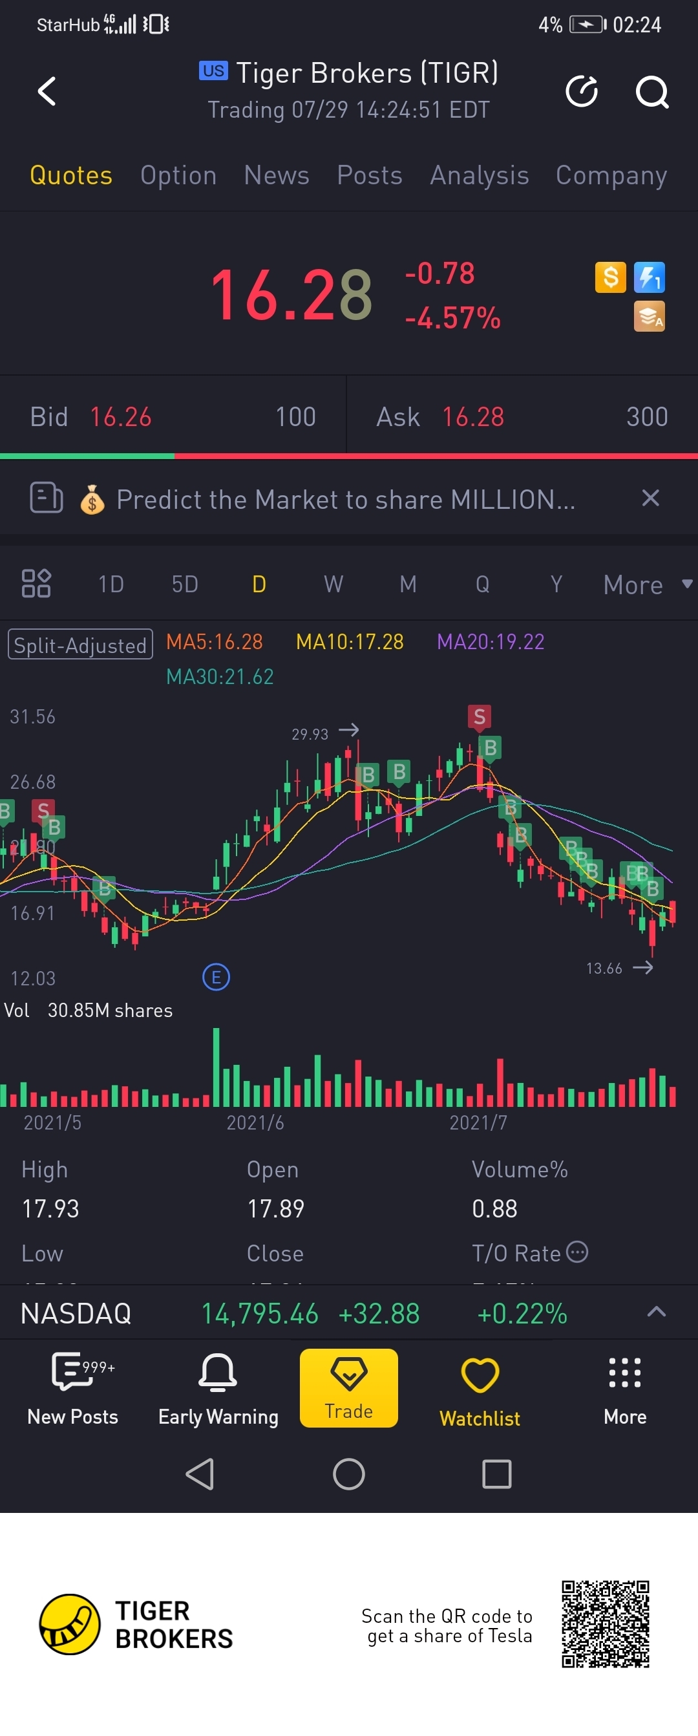Tap the 13.66 low price label
Viewport: 698px width, 1736px height.
pos(604,969)
